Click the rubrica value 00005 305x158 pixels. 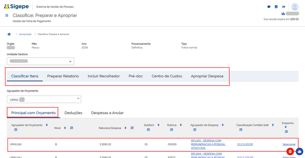coord(172,144)
